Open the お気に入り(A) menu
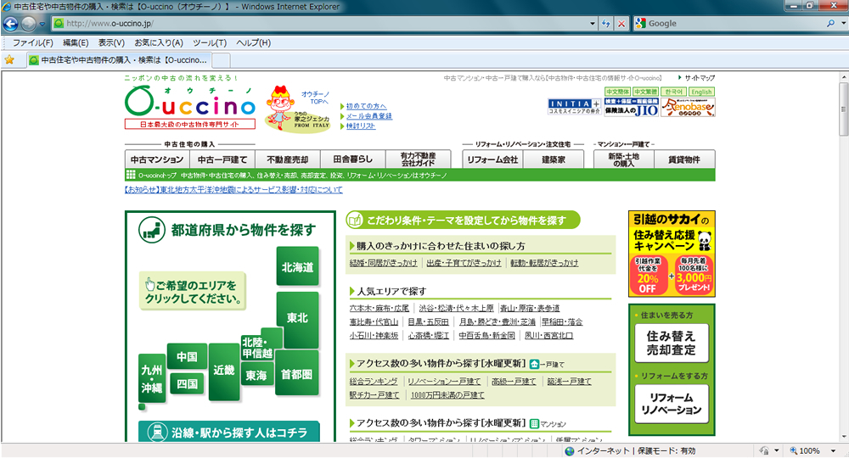 coord(159,42)
